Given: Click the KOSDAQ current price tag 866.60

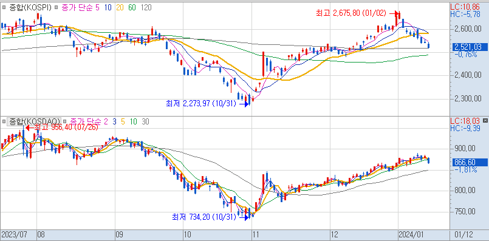Looking at the screenshot, I should (x=469, y=162).
